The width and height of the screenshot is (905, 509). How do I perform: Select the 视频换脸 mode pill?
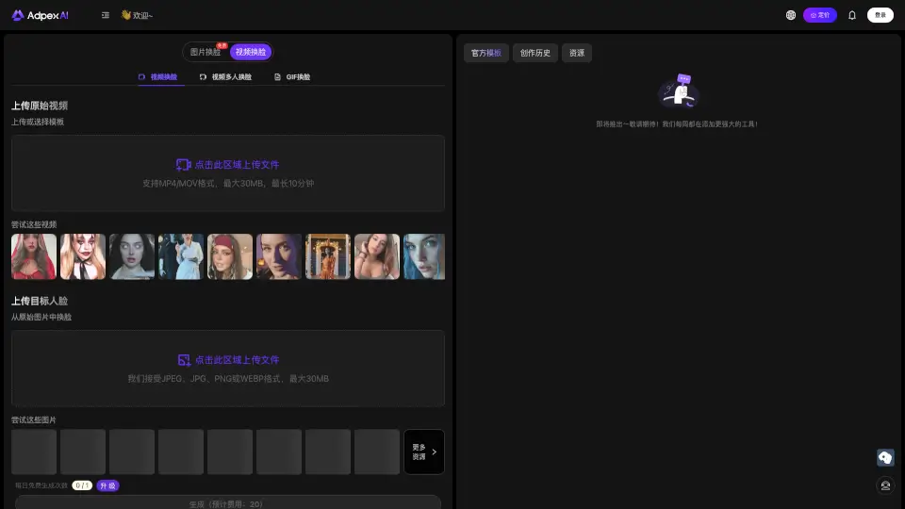[x=251, y=52]
